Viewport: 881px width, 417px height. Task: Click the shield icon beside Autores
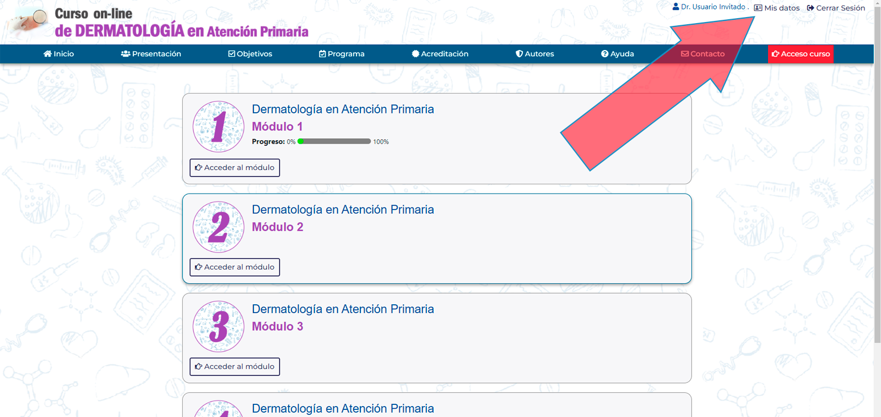(519, 54)
